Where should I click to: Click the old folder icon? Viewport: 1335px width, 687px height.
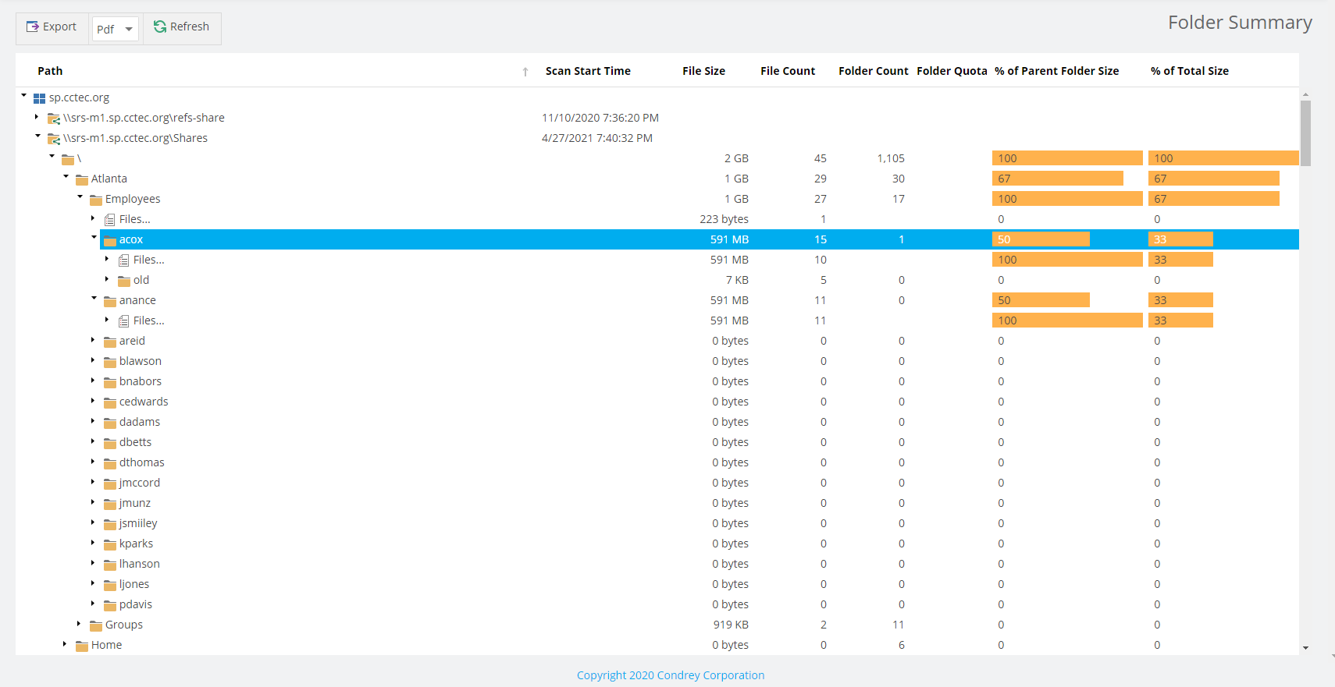point(124,281)
